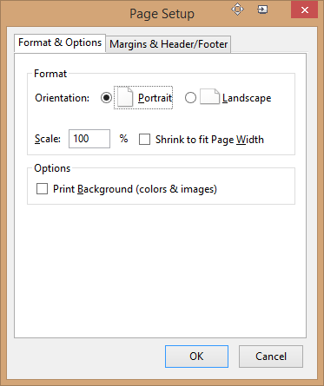Confirm settings with the OK button
The height and width of the screenshot is (386, 324).
tap(196, 357)
